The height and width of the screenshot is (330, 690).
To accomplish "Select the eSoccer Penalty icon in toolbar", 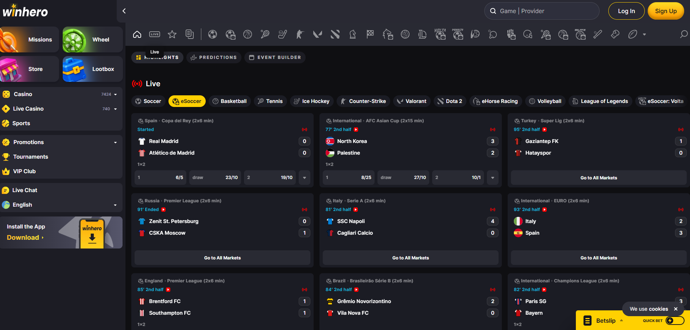I will [458, 35].
